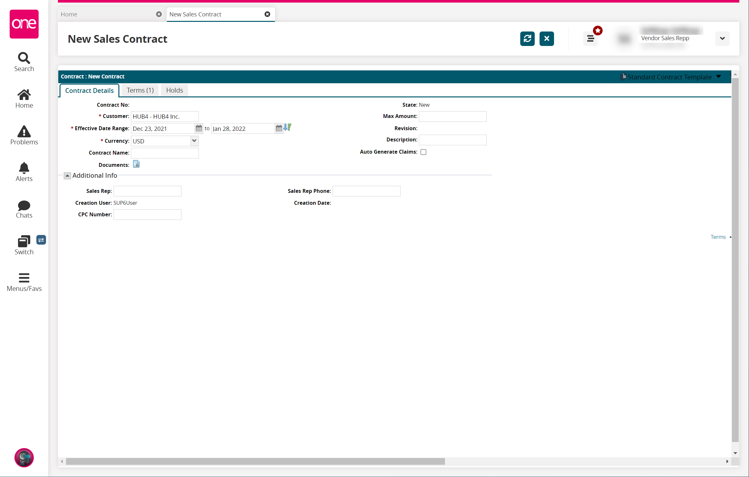Image resolution: width=749 pixels, height=477 pixels.
Task: Click the Documents attachment icon
Action: point(136,164)
